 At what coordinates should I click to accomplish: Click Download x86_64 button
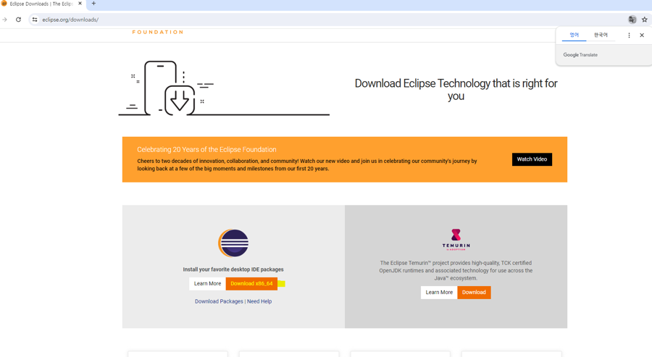click(251, 283)
